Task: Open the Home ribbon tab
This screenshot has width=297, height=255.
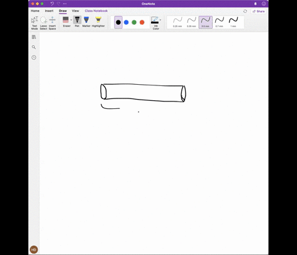Action: coord(35,11)
